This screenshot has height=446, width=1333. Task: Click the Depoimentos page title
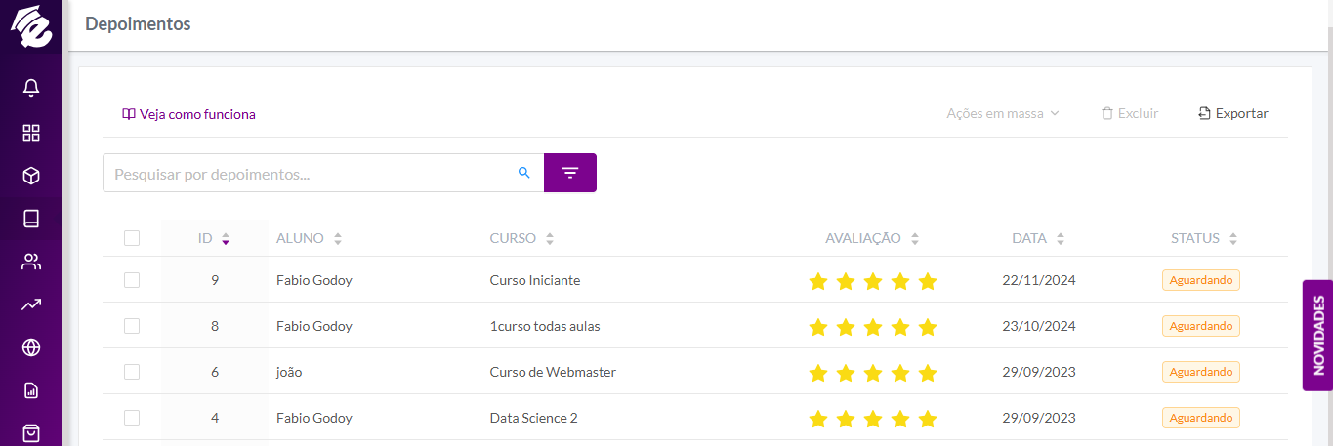coord(138,24)
